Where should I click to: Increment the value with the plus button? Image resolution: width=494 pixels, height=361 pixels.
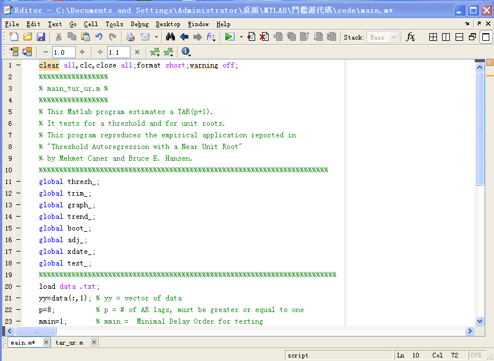coord(82,52)
